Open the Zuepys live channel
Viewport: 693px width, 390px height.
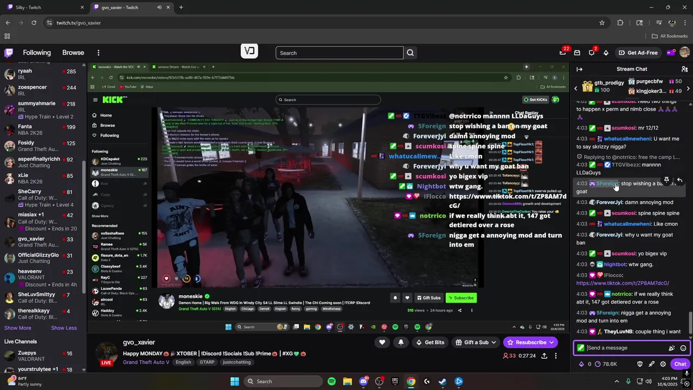(x=42, y=356)
